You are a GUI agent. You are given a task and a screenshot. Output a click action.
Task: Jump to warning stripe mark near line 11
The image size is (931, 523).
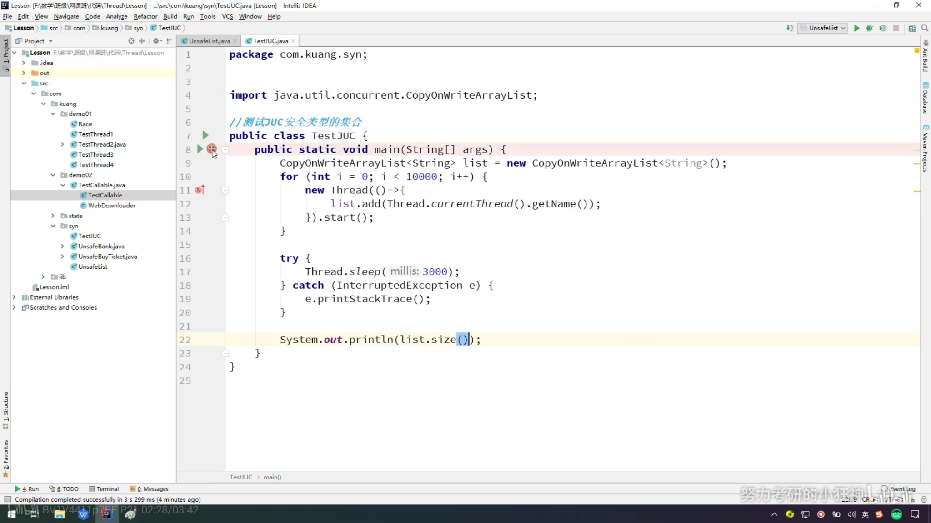(917, 191)
